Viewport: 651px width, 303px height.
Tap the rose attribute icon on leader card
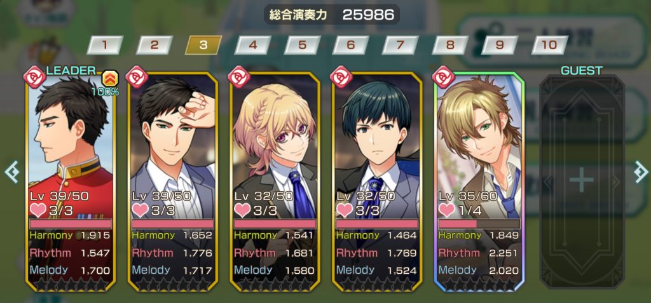[x=34, y=76]
